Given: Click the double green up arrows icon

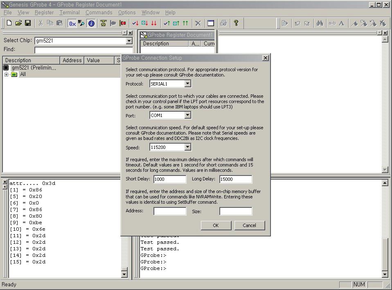Looking at the screenshot, I should pyautogui.click(x=185, y=23).
